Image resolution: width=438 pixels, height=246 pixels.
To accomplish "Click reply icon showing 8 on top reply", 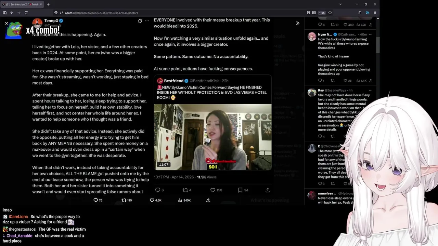I will pyautogui.click(x=320, y=25).
